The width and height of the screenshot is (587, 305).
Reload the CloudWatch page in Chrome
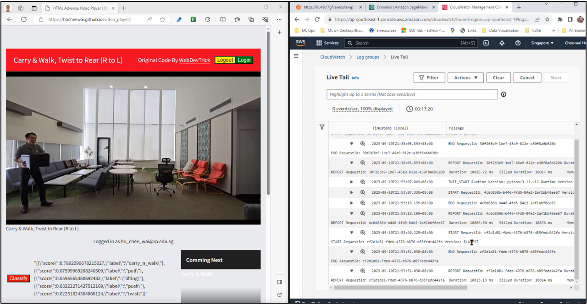(x=317, y=20)
